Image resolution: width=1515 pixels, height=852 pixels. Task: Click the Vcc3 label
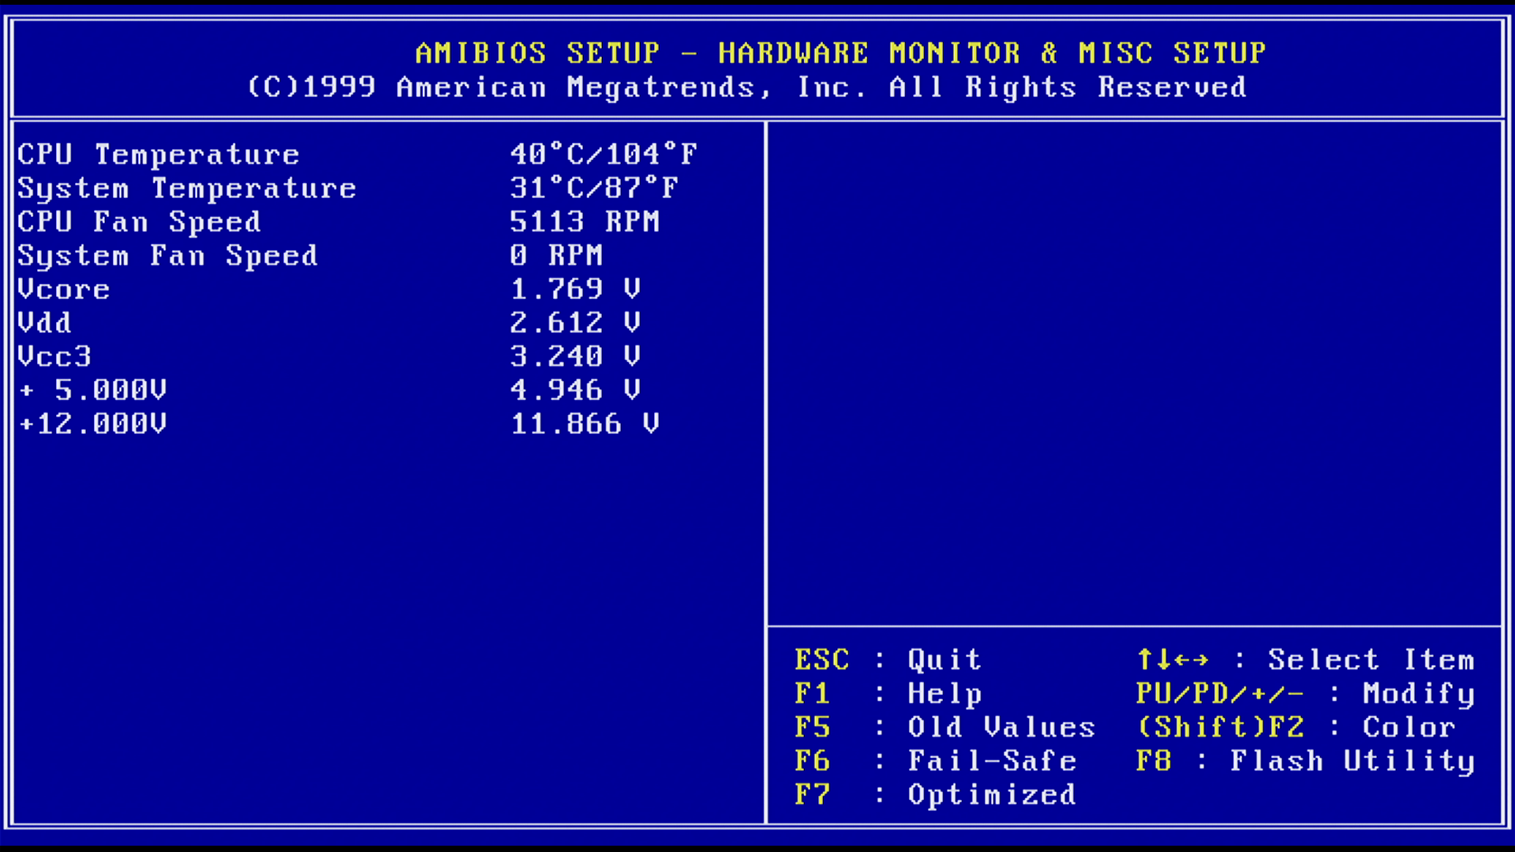tap(54, 357)
